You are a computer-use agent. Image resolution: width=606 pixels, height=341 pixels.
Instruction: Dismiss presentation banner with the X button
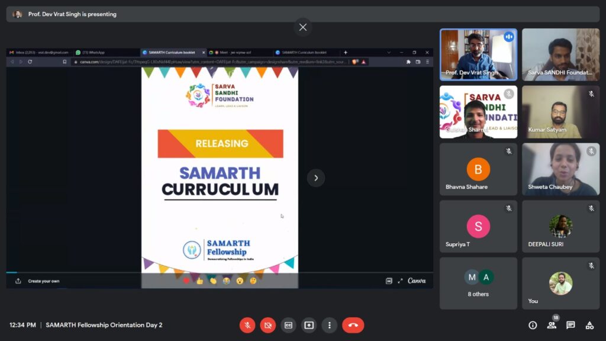click(x=303, y=27)
